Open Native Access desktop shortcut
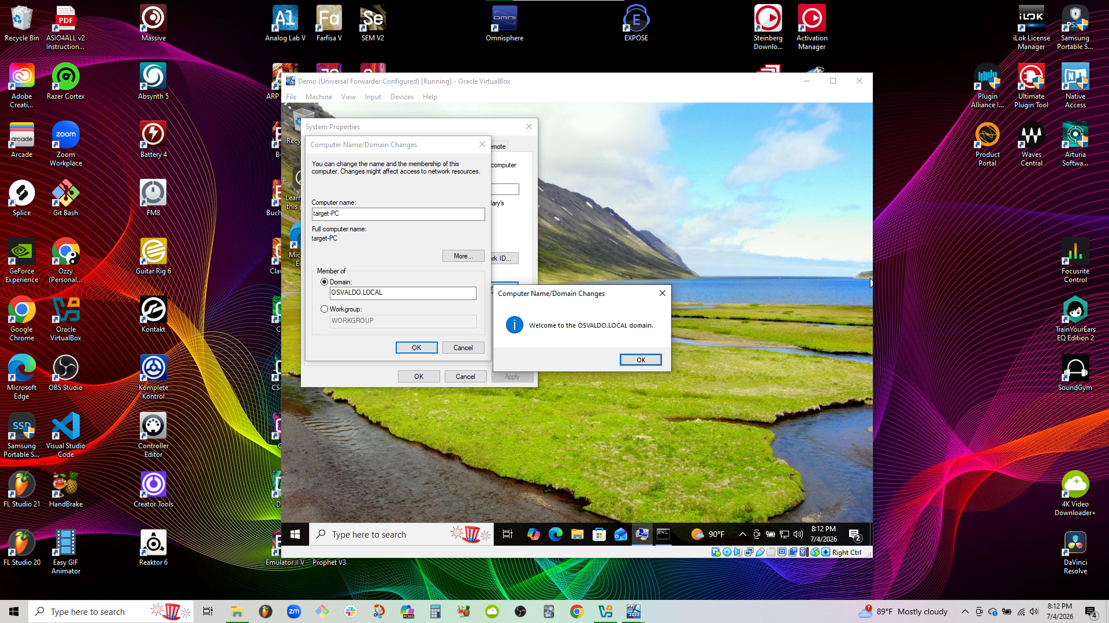This screenshot has width=1109, height=623. click(1075, 86)
